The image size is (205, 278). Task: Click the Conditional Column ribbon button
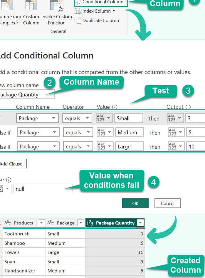101,2
